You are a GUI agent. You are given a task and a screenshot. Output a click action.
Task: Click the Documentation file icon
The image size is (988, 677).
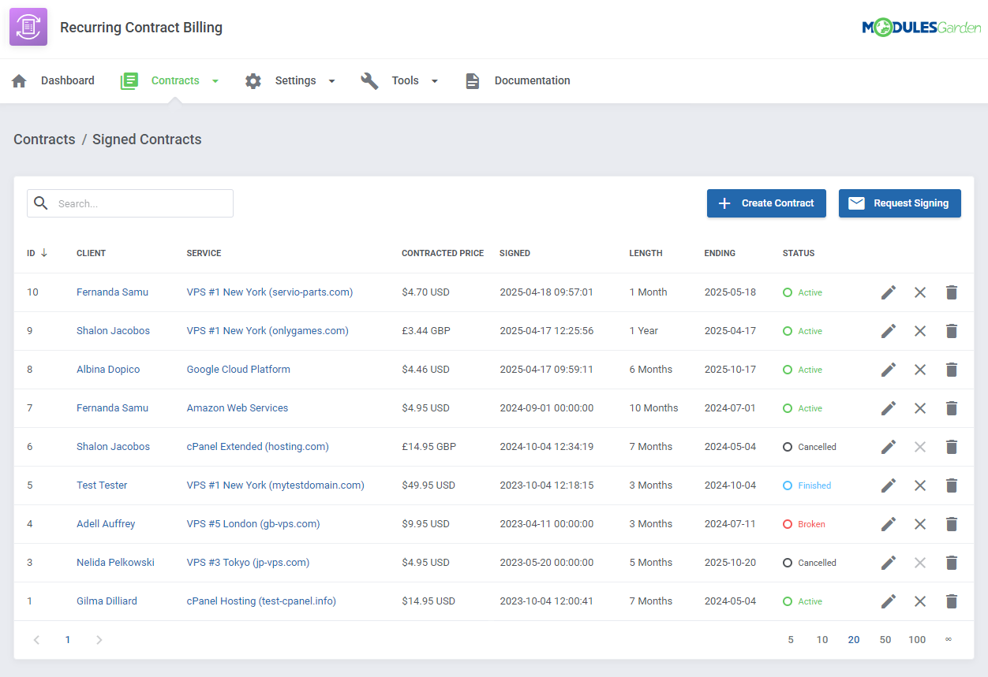[x=472, y=80]
